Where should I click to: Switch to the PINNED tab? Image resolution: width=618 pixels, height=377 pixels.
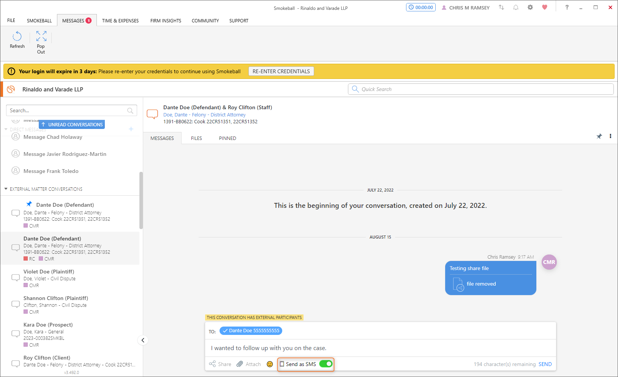228,138
